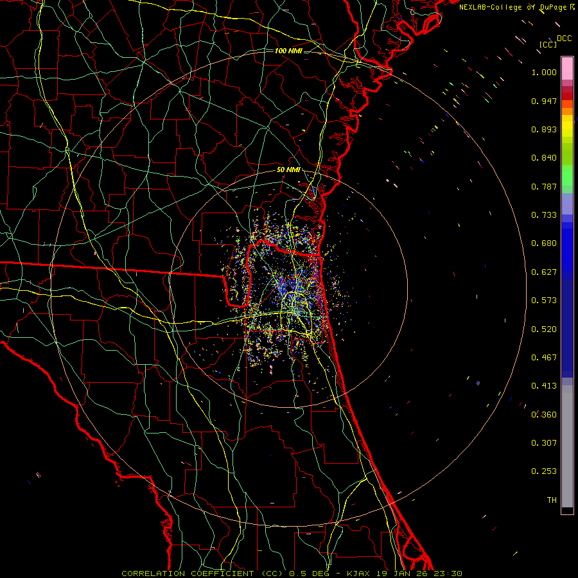Click the 1.000 value on color scale
Viewport: 578px width, 578px height.
pyautogui.click(x=544, y=72)
